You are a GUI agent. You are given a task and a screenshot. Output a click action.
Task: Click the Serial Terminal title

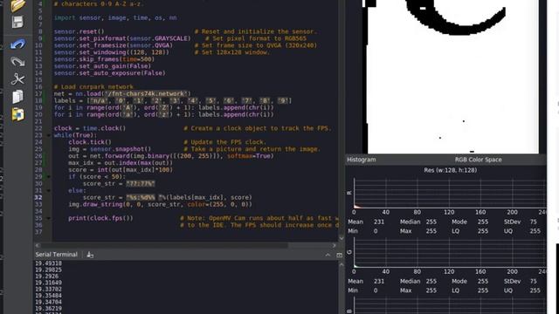click(x=56, y=255)
